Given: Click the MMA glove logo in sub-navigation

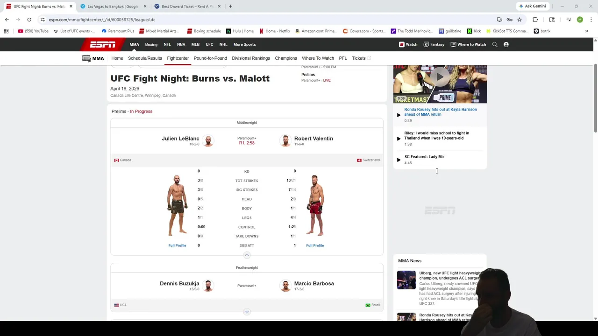Looking at the screenshot, I should [x=93, y=58].
